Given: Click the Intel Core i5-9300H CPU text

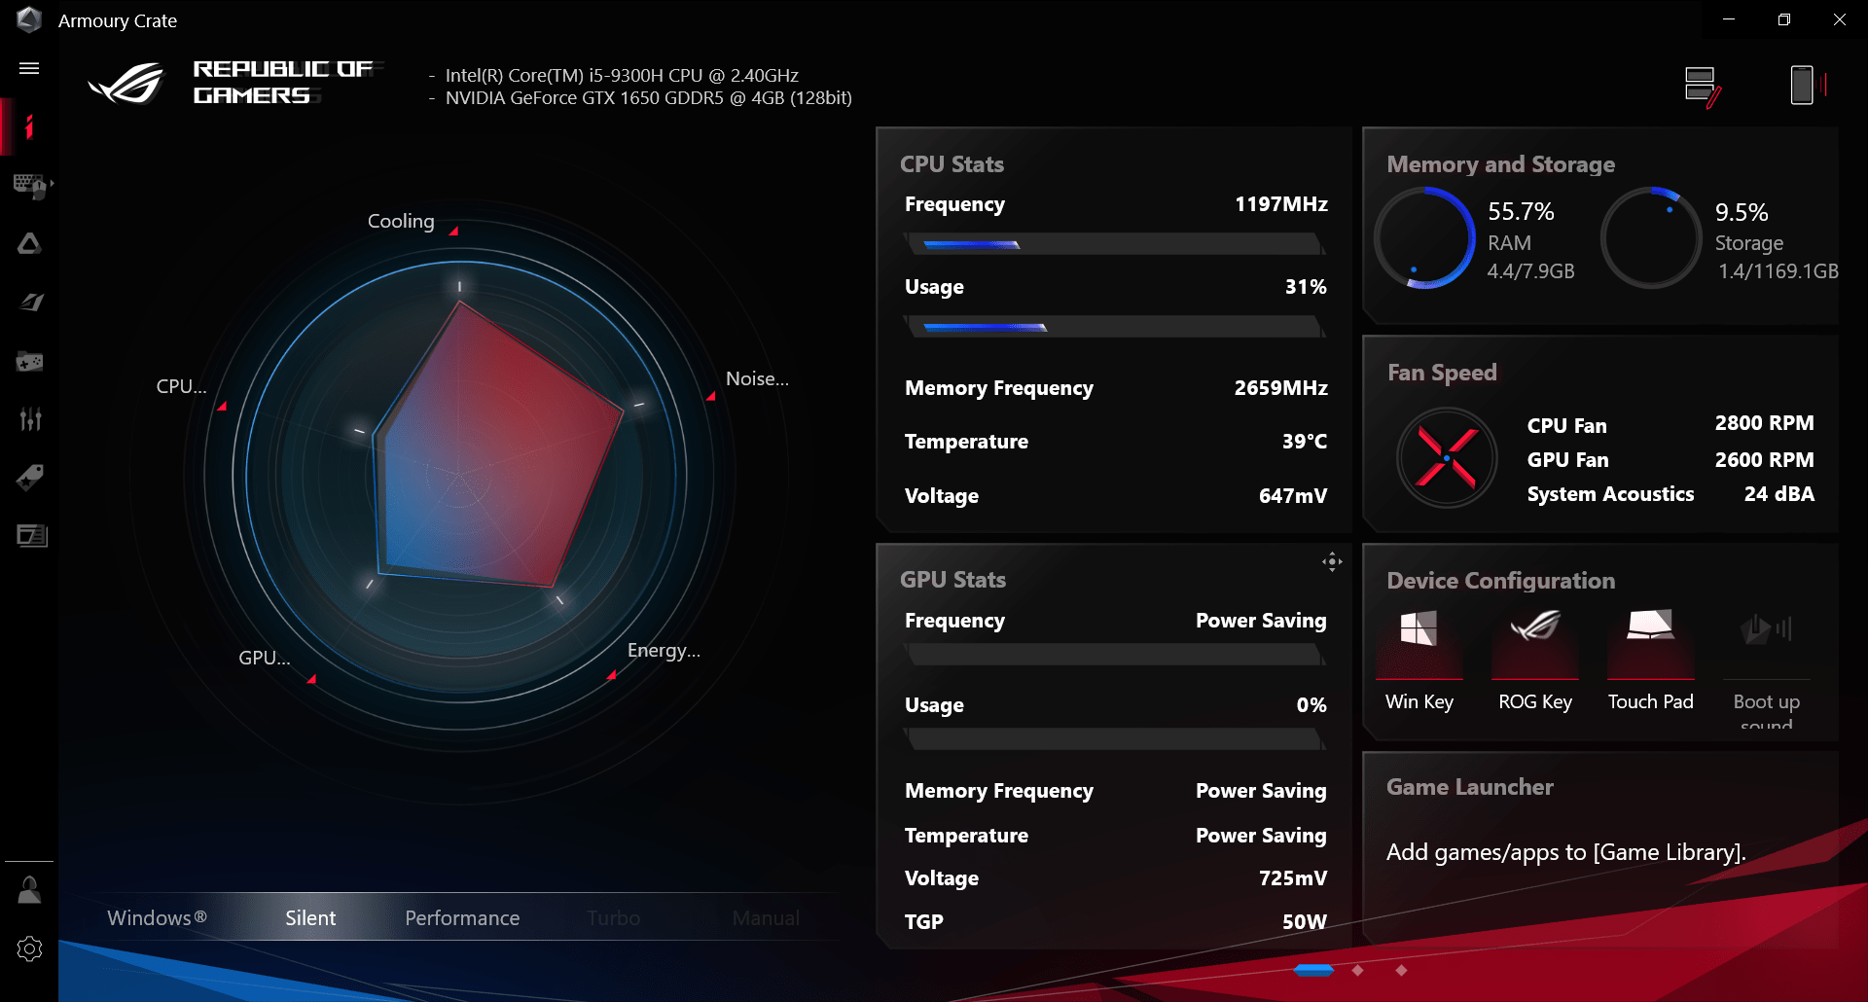Looking at the screenshot, I should point(622,75).
